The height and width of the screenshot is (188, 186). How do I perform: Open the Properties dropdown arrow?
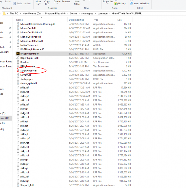coord(108,4)
